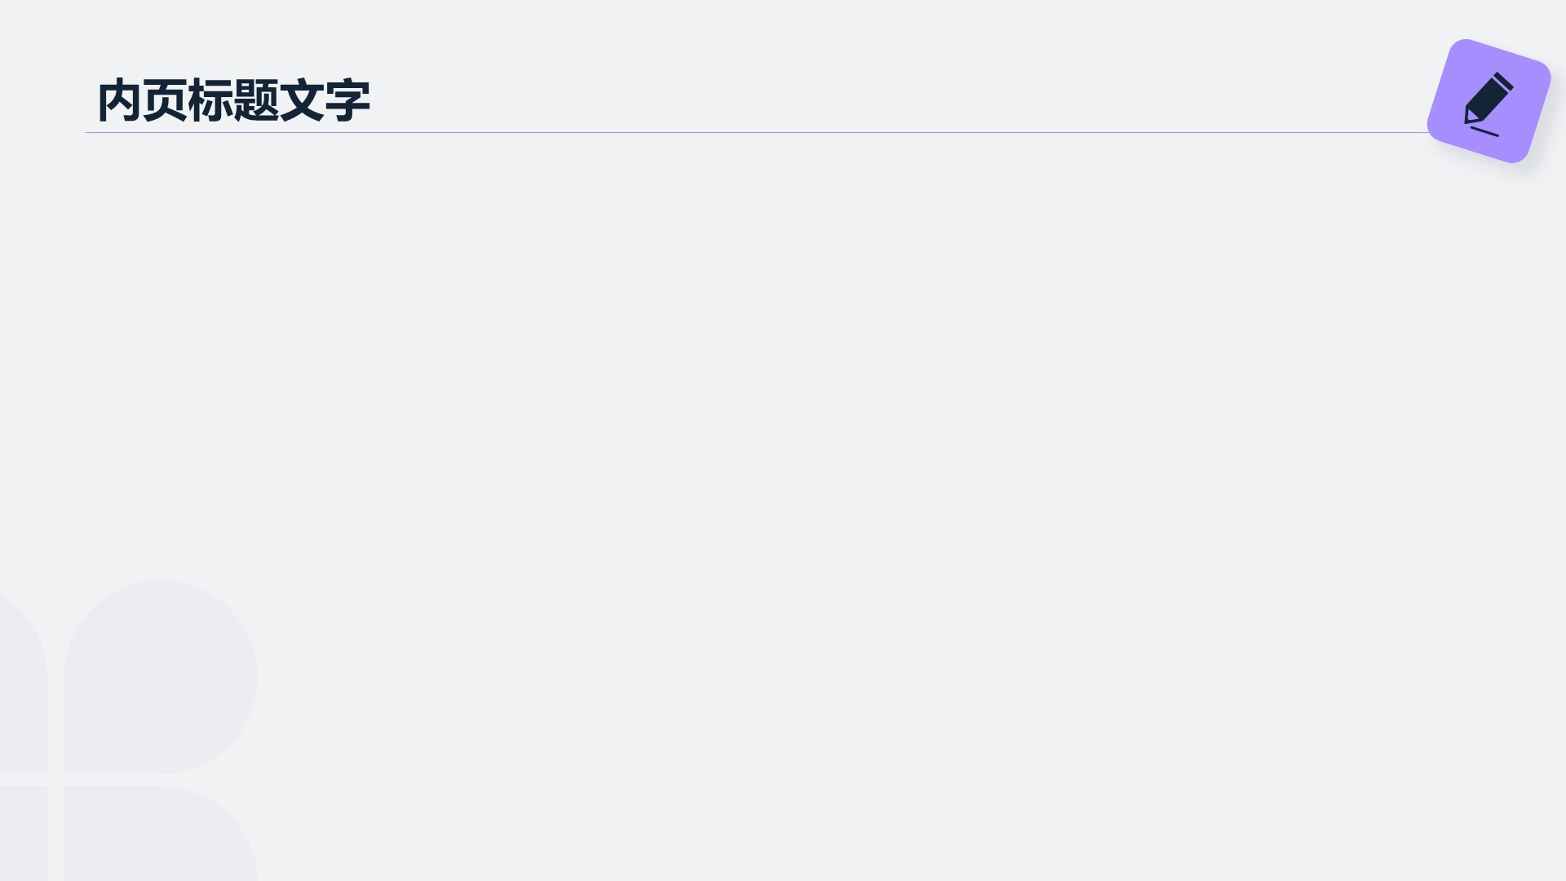Click the character 题 in the title

256,101
